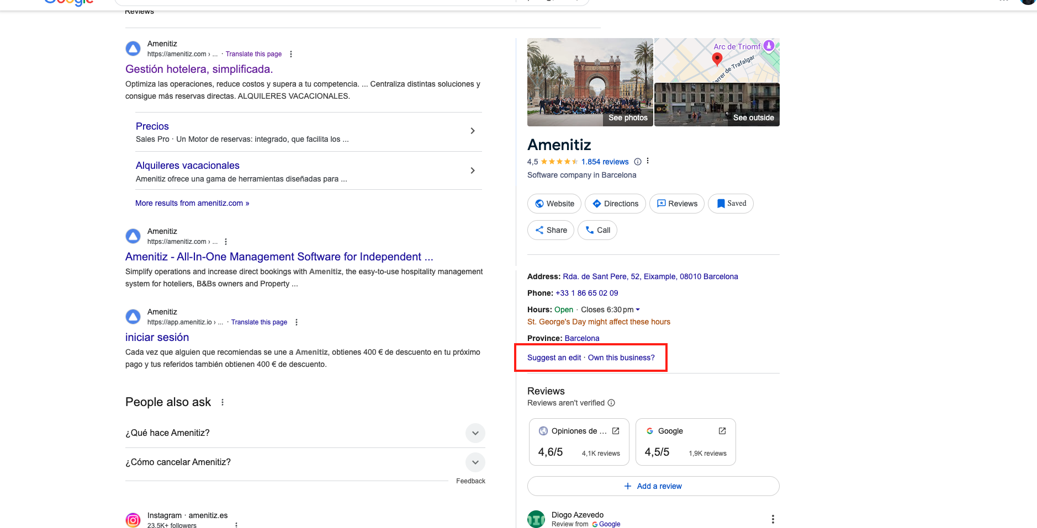Open three-dot menu for iniciar sesión result

(x=297, y=322)
